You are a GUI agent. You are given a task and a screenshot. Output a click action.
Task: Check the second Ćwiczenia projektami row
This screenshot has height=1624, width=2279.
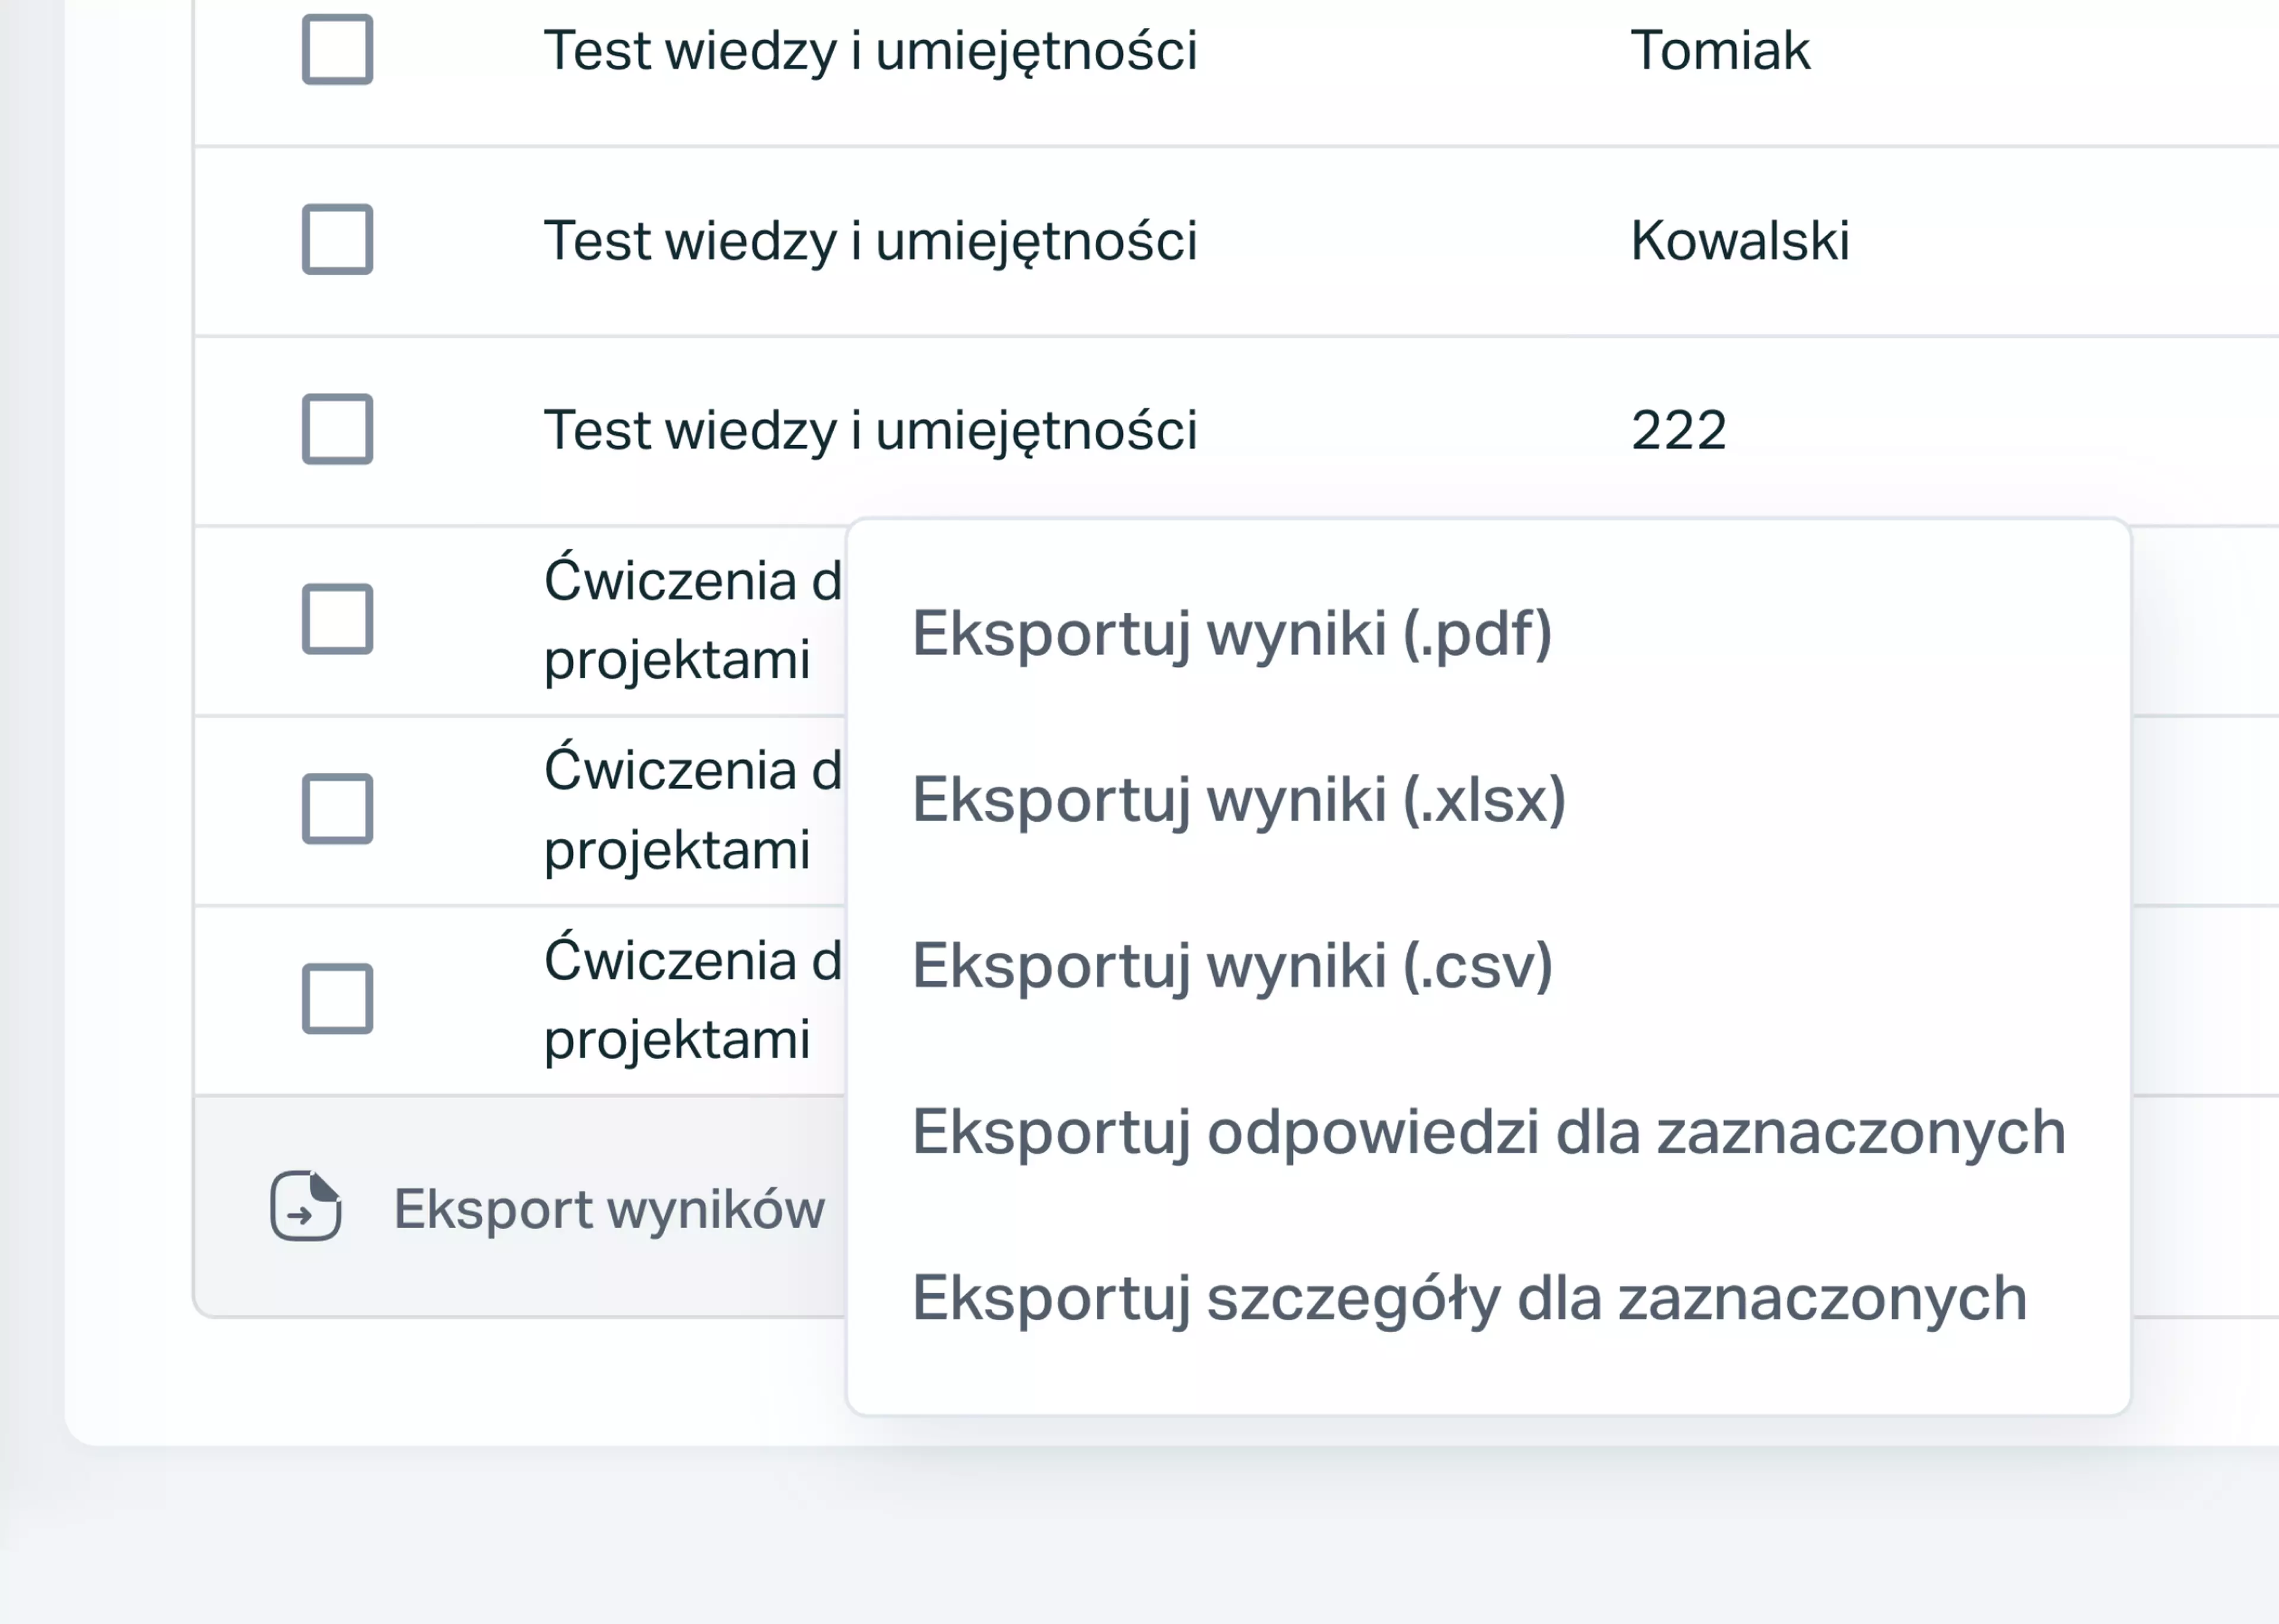tap(338, 808)
